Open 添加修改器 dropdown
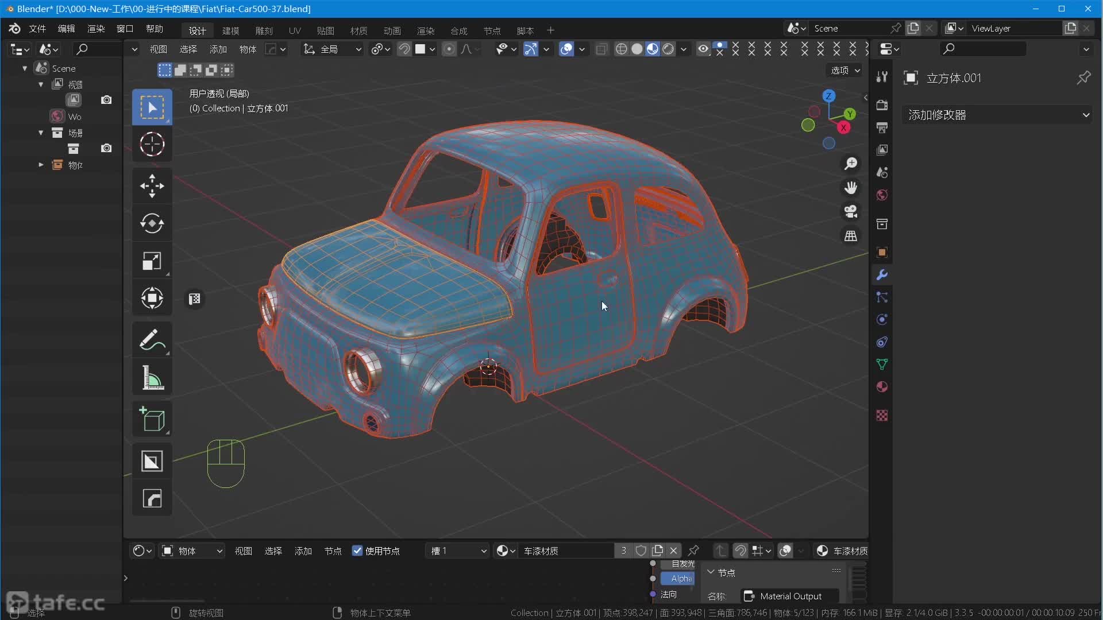The width and height of the screenshot is (1103, 620). tap(998, 115)
